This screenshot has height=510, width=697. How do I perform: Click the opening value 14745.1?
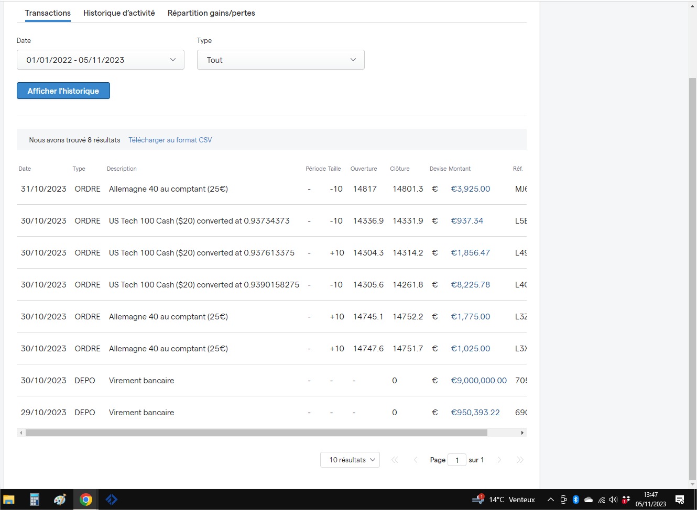click(x=368, y=317)
